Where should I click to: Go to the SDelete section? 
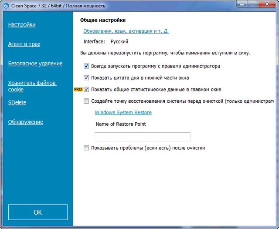(x=17, y=102)
